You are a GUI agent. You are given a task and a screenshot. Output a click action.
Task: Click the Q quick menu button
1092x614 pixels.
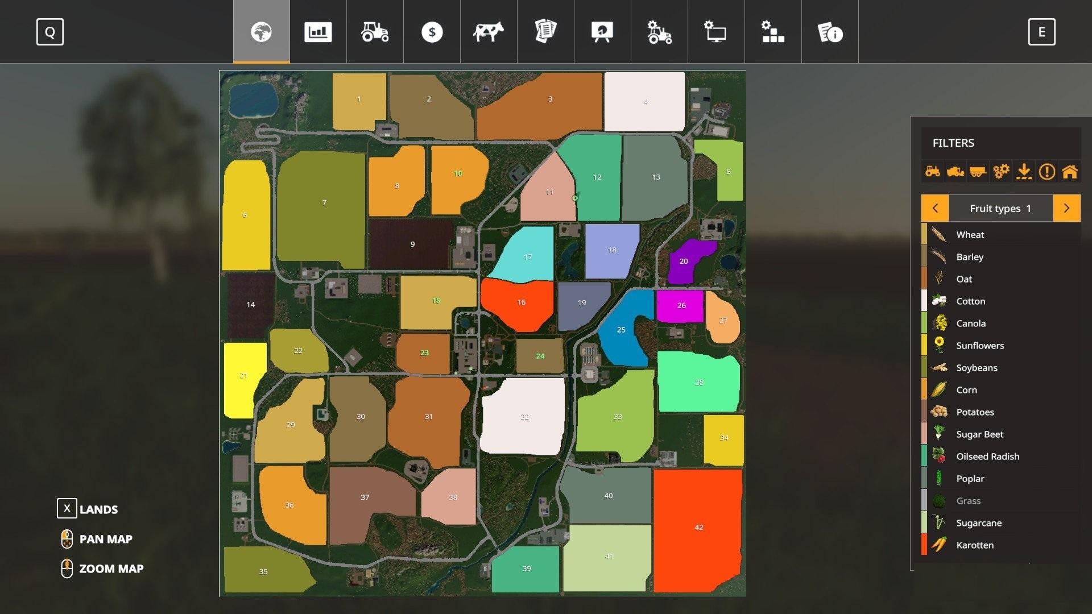[x=49, y=31]
